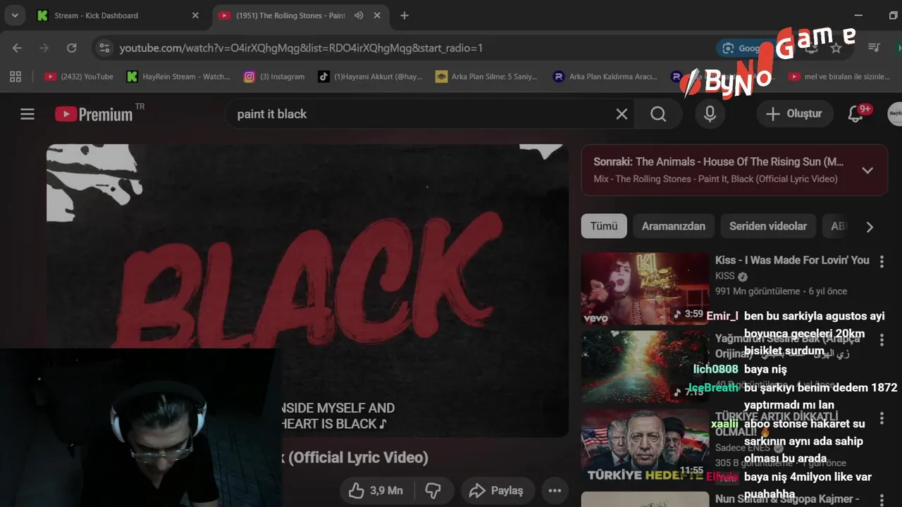Image resolution: width=902 pixels, height=507 pixels.
Task: Open the YouTube guide hamburger menu
Action: 27,114
